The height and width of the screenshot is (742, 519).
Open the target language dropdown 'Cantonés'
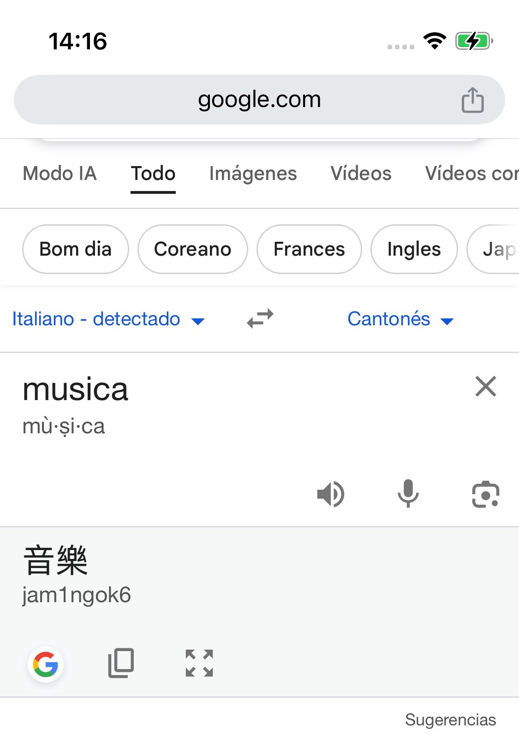click(400, 319)
